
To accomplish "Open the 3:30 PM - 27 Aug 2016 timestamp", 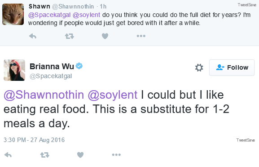I will 34,140.
